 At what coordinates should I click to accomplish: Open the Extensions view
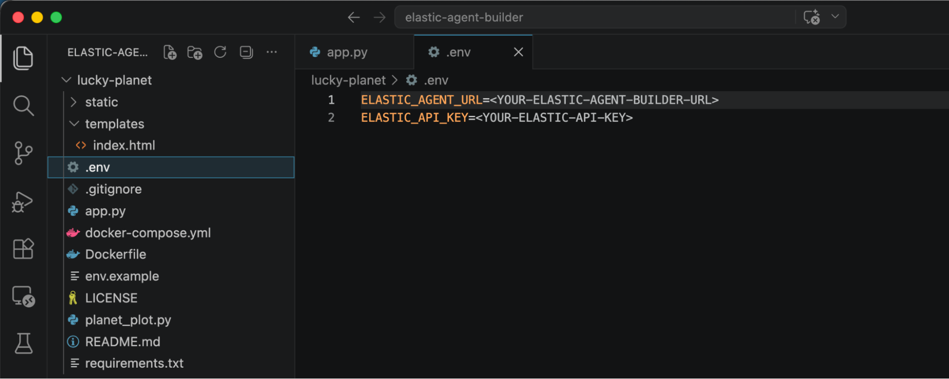(23, 249)
